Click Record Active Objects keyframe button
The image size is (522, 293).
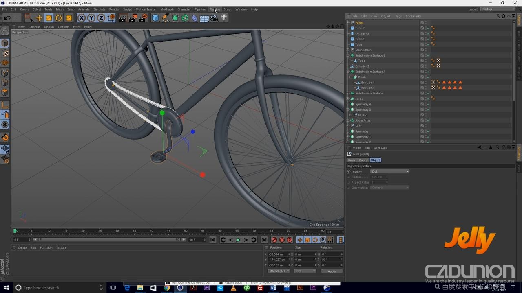(x=274, y=240)
